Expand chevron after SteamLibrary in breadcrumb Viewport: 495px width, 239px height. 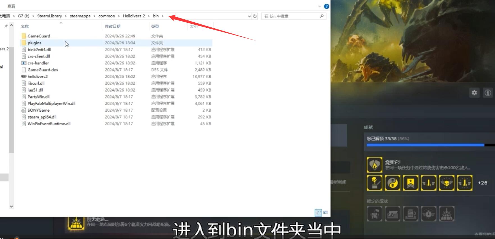point(66,16)
